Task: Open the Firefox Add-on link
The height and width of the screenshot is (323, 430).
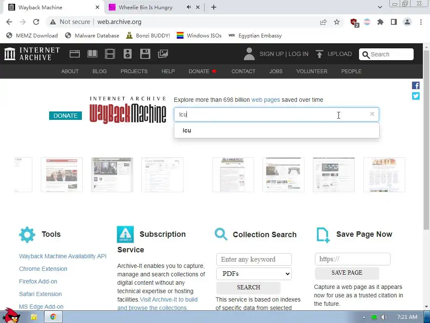Action: pos(38,281)
